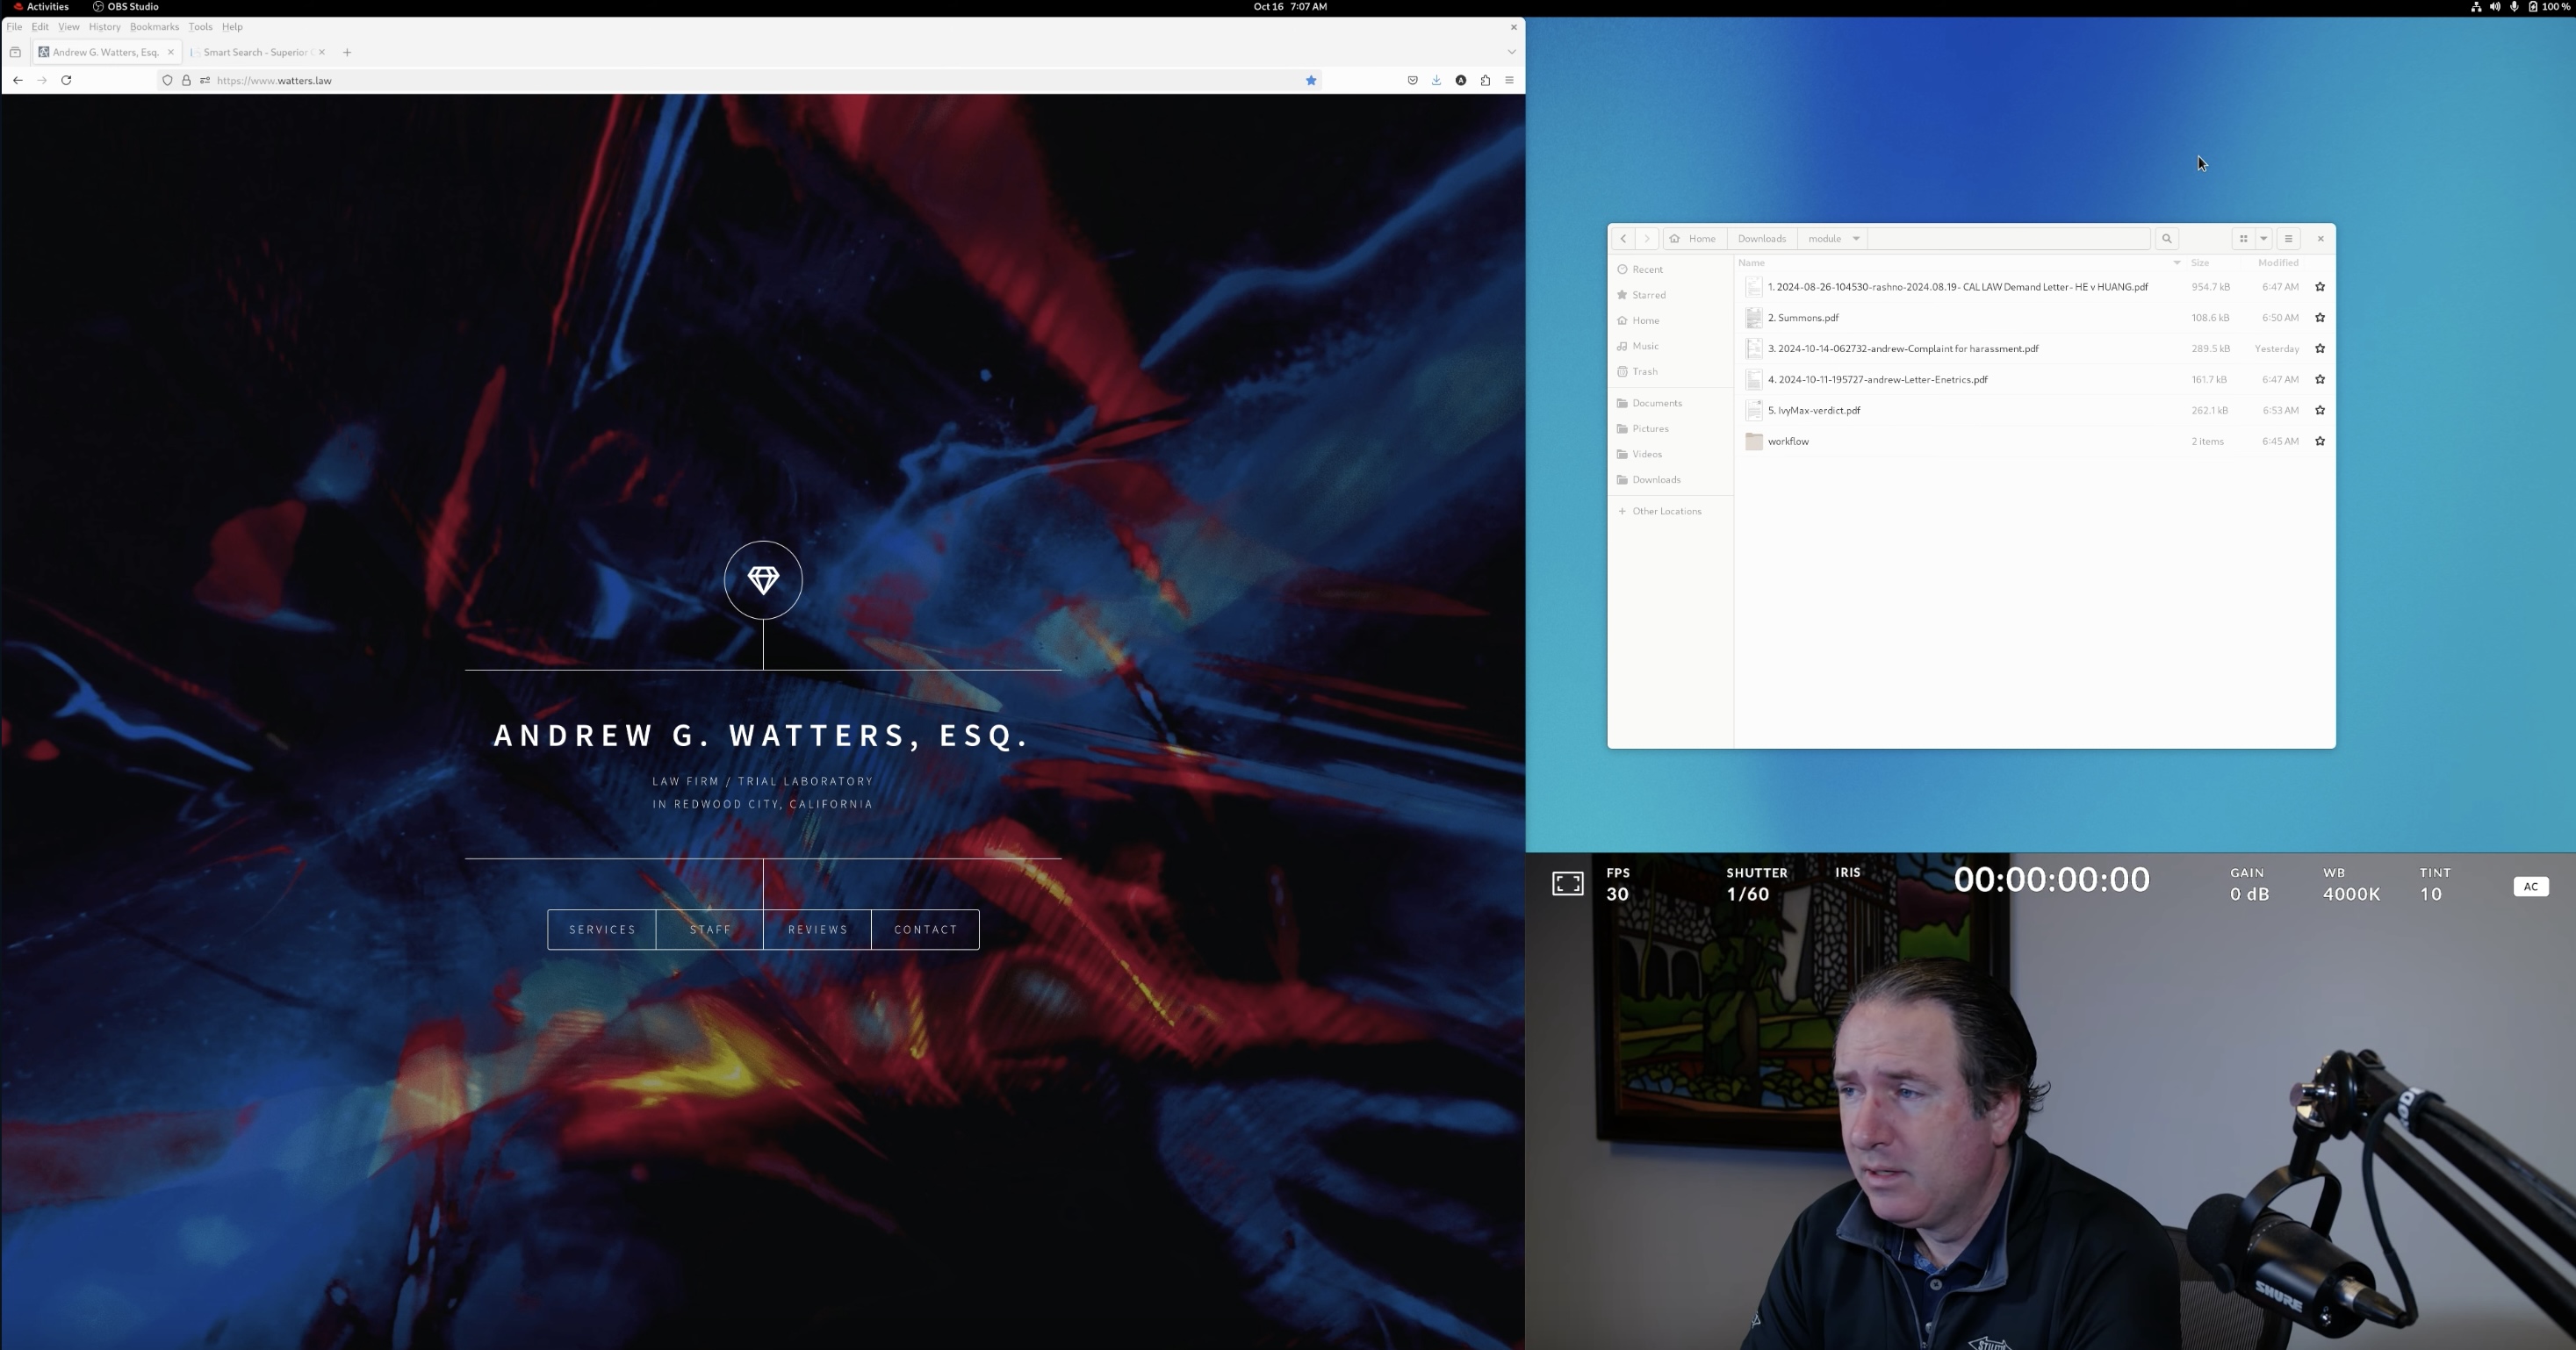
Task: Click the SERVICES button
Action: click(602, 929)
